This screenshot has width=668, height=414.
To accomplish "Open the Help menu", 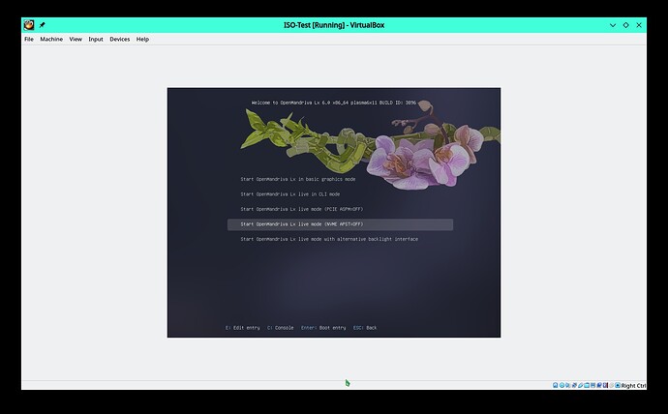I will (142, 39).
